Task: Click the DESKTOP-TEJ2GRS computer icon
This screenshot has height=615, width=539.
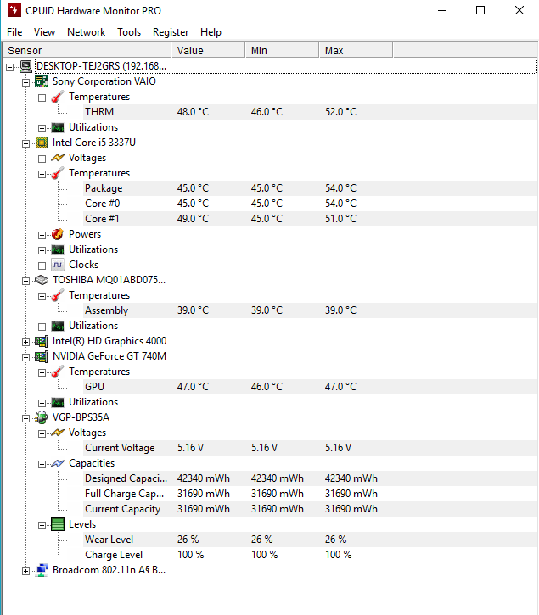Action: click(25, 66)
